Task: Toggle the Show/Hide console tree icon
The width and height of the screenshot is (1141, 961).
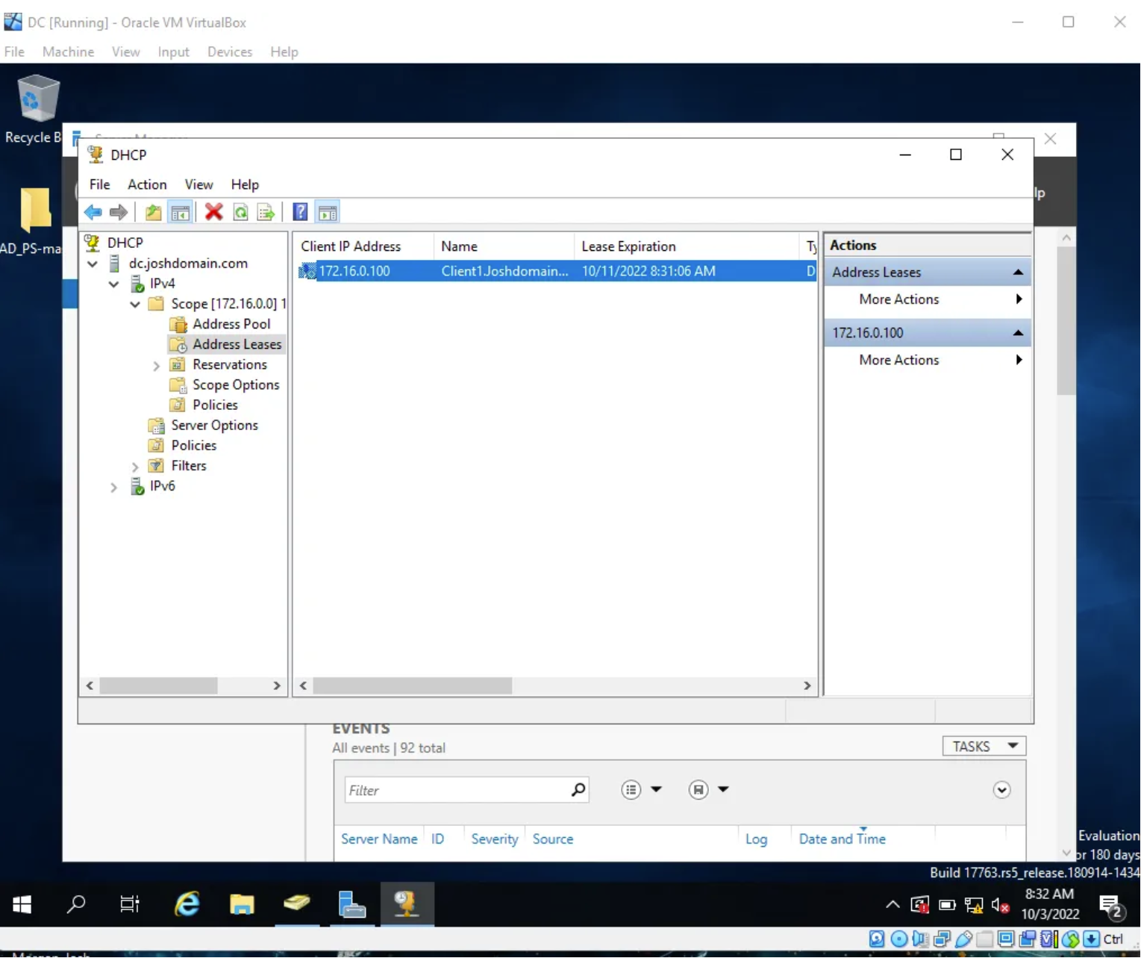Action: [180, 213]
